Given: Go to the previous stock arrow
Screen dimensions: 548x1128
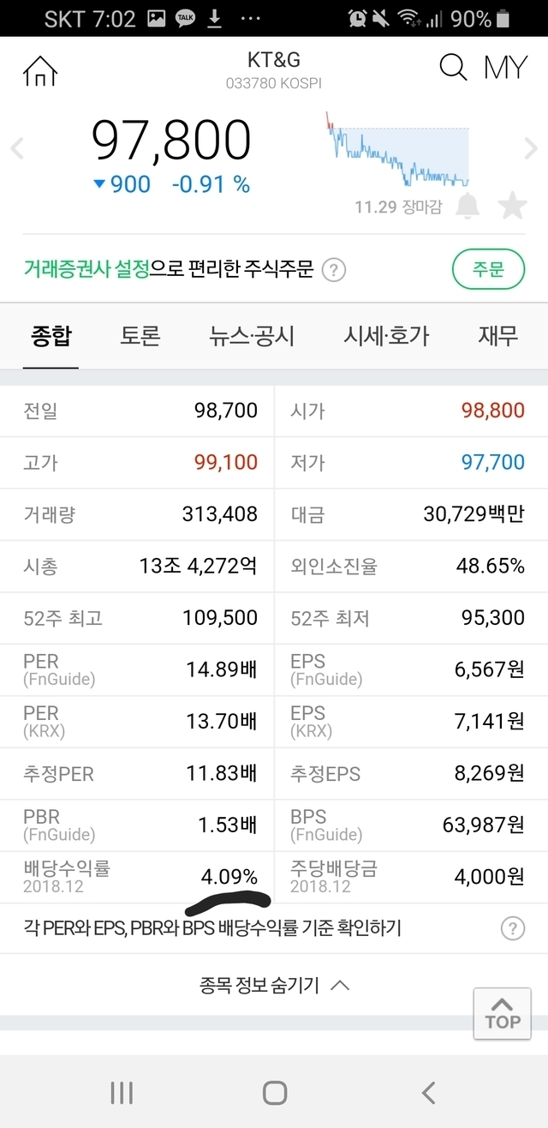Looking at the screenshot, I should pyautogui.click(x=16, y=148).
